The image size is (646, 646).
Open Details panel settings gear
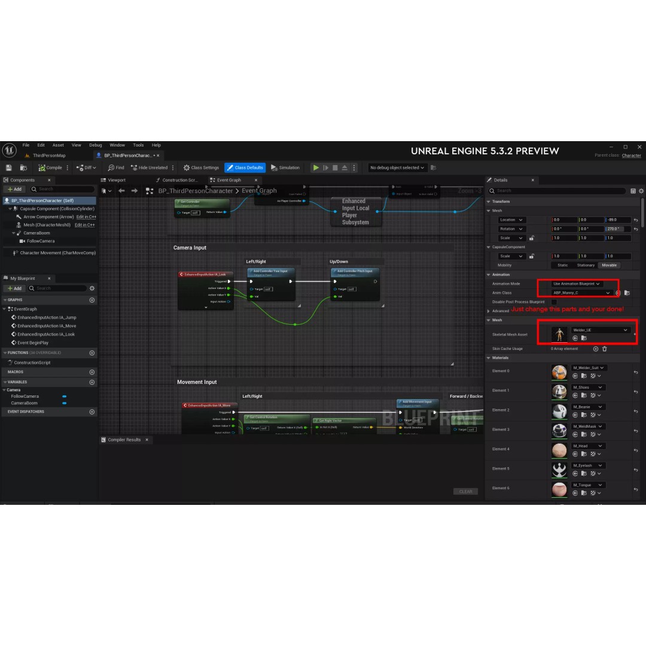[641, 191]
